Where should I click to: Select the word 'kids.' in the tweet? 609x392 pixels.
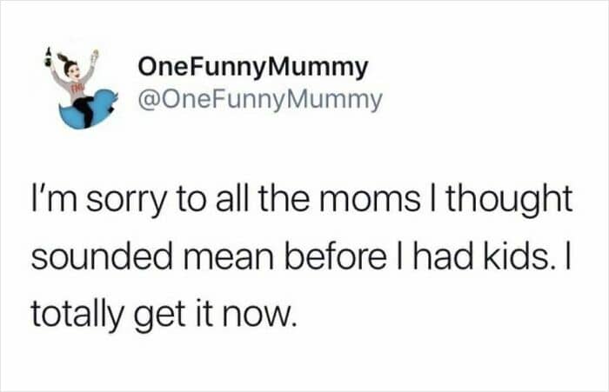(x=515, y=257)
